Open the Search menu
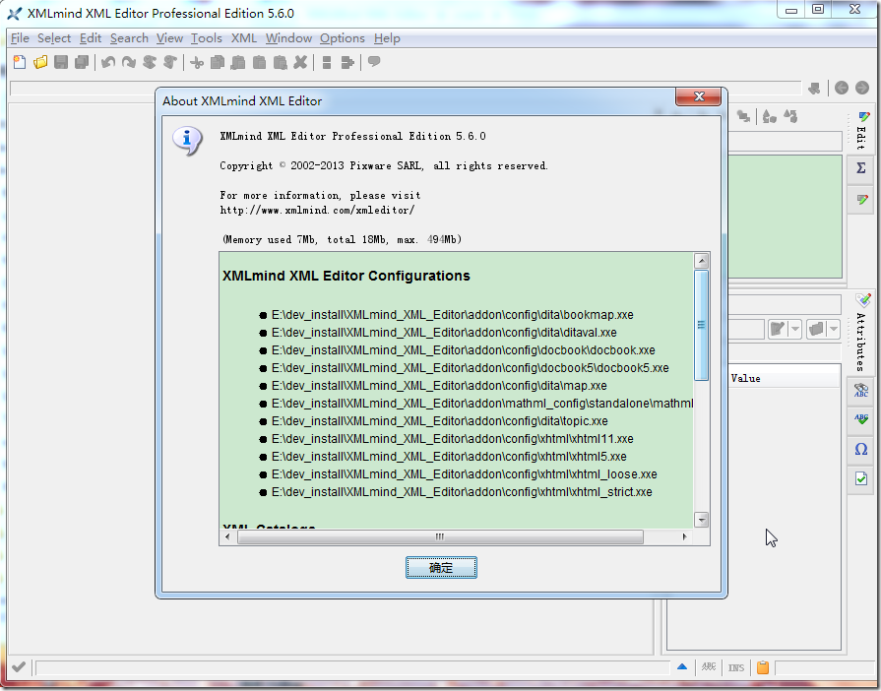This screenshot has width=881, height=691. pos(129,38)
